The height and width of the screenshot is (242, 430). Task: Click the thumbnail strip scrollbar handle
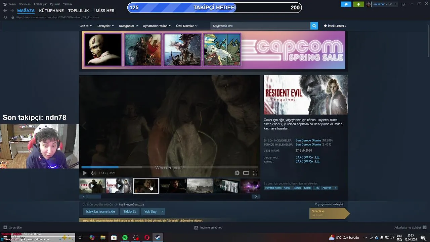(94, 197)
